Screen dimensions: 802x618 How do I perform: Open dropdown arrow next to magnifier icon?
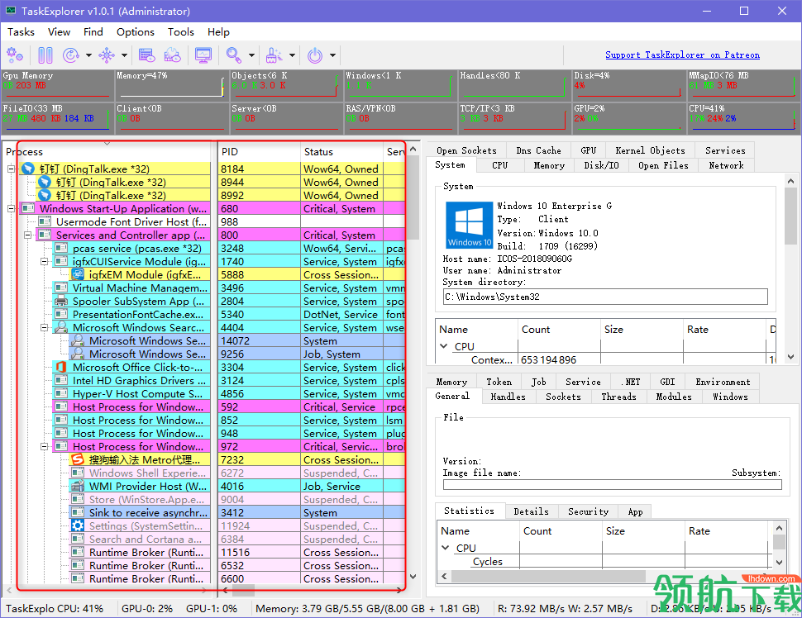pos(251,55)
